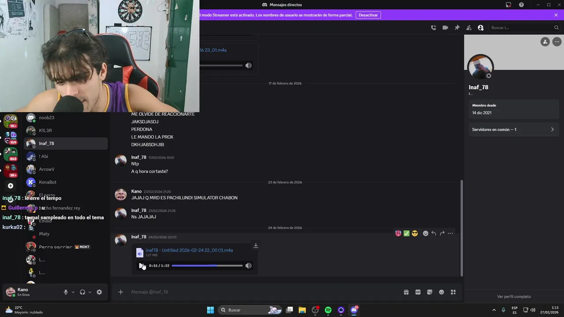Click Kano's avatar on the PACHILUNDI message

[x=121, y=195]
